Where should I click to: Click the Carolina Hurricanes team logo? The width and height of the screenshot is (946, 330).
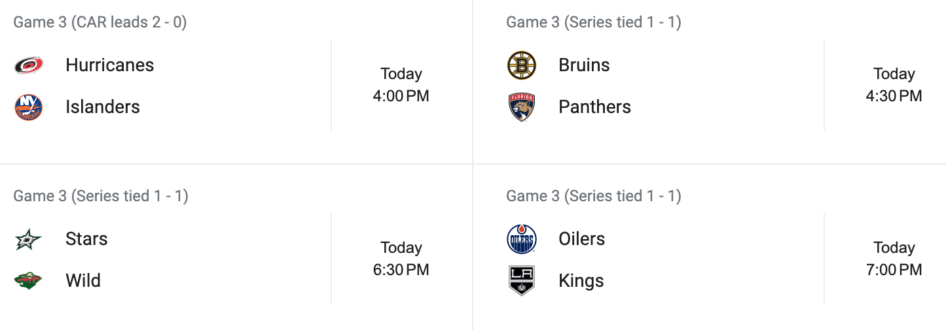(x=29, y=65)
